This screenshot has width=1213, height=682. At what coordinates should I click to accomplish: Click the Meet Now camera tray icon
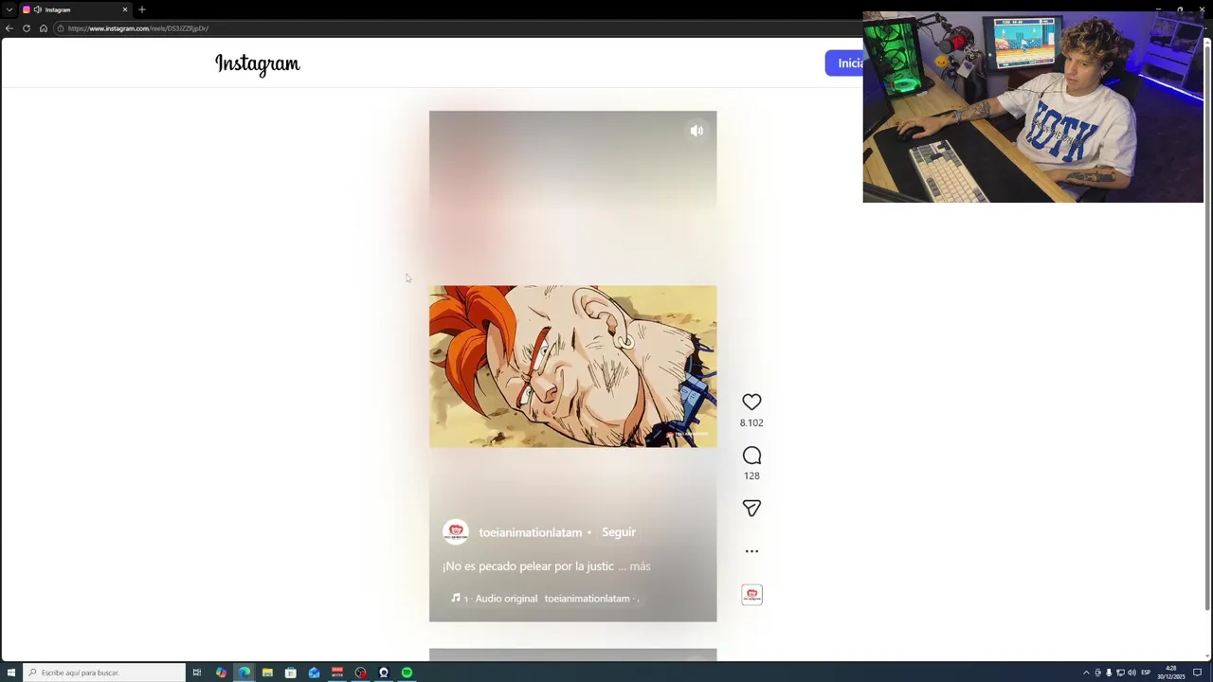pos(1097,673)
